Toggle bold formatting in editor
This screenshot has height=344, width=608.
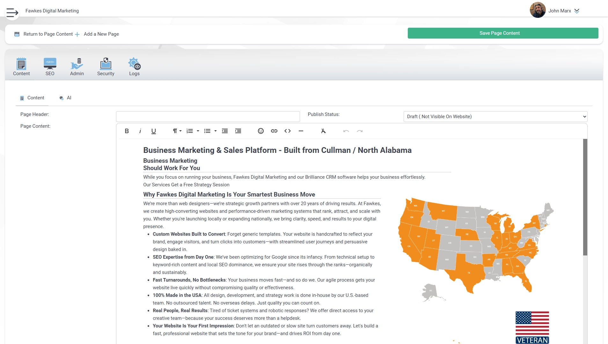click(127, 131)
